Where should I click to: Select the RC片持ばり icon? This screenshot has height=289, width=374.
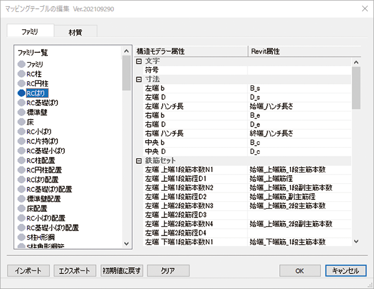point(22,141)
